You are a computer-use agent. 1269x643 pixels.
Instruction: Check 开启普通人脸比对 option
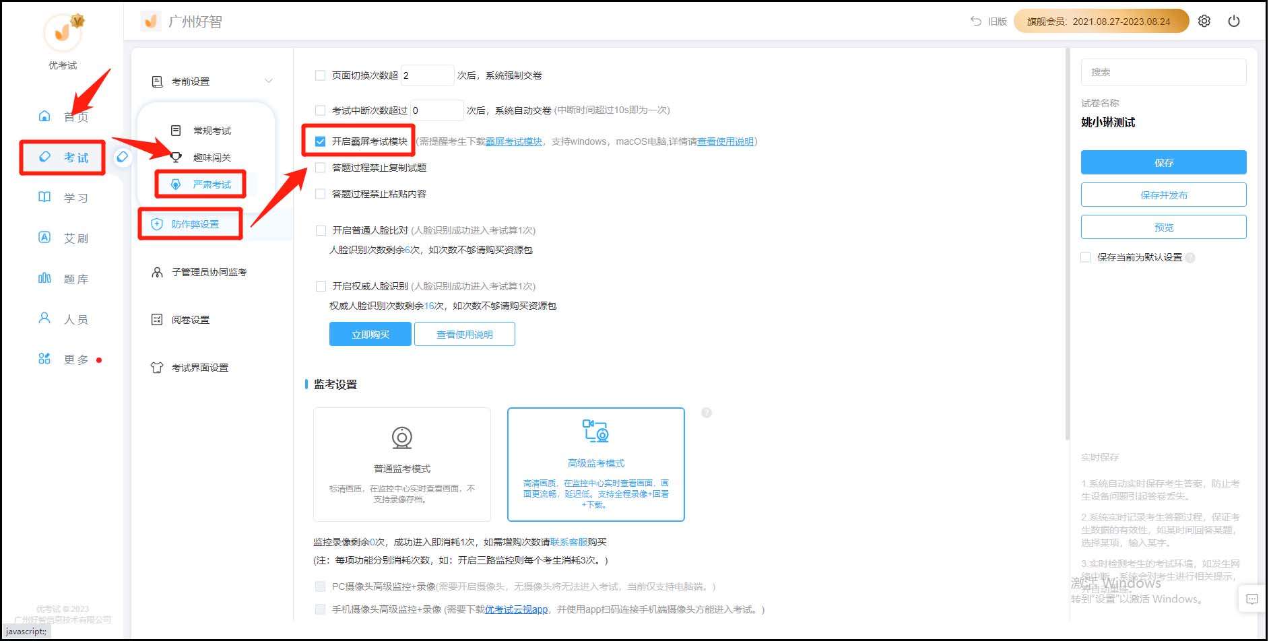(x=320, y=230)
